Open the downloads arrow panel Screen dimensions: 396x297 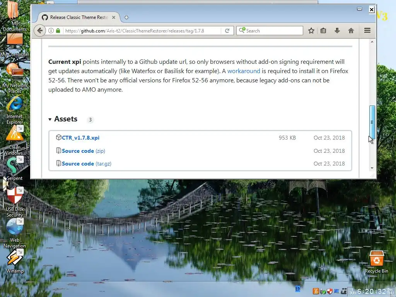point(337,31)
